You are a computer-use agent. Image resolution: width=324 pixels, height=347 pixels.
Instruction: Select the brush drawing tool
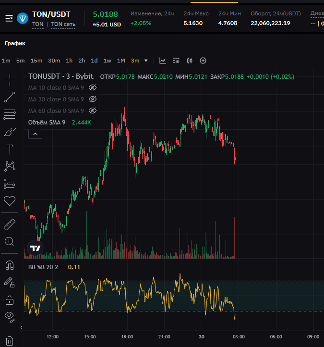(x=10, y=132)
